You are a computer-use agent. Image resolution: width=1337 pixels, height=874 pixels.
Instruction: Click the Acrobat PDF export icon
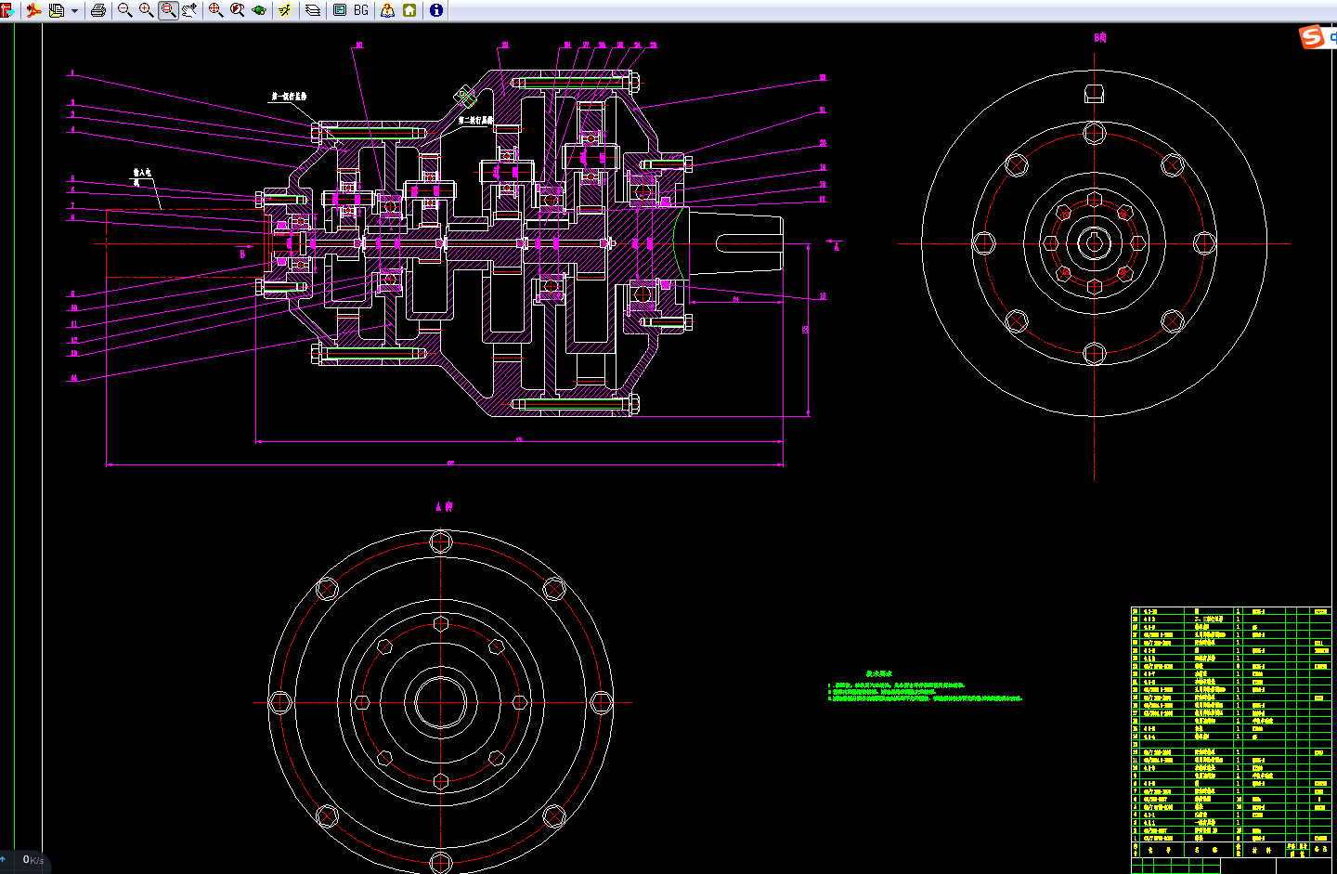(34, 10)
